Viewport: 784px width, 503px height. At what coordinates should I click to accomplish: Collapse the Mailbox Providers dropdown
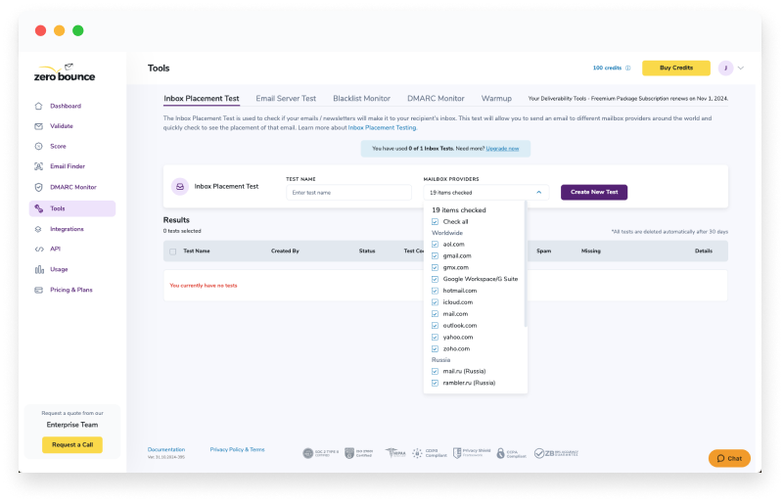[x=538, y=193]
